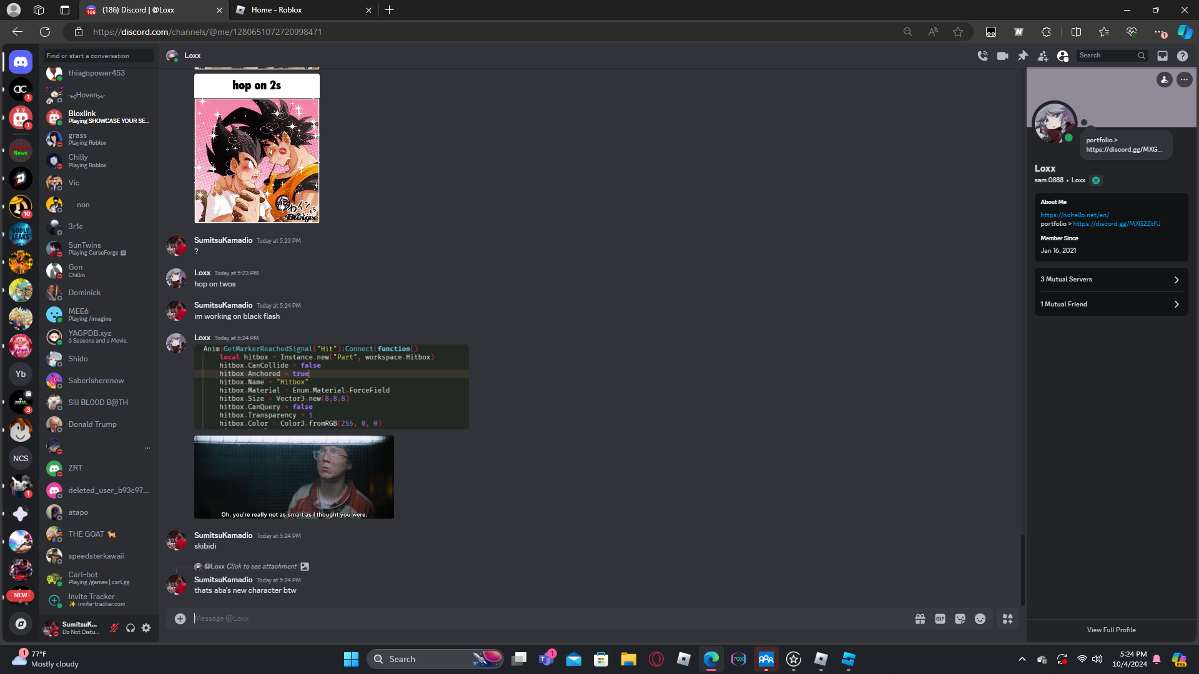The height and width of the screenshot is (674, 1199).
Task: Open the movie still GIF attachment
Action: pyautogui.click(x=294, y=477)
